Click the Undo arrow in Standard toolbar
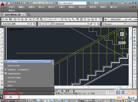Screen dimensions: 138x102 pyautogui.click(x=50, y=19)
